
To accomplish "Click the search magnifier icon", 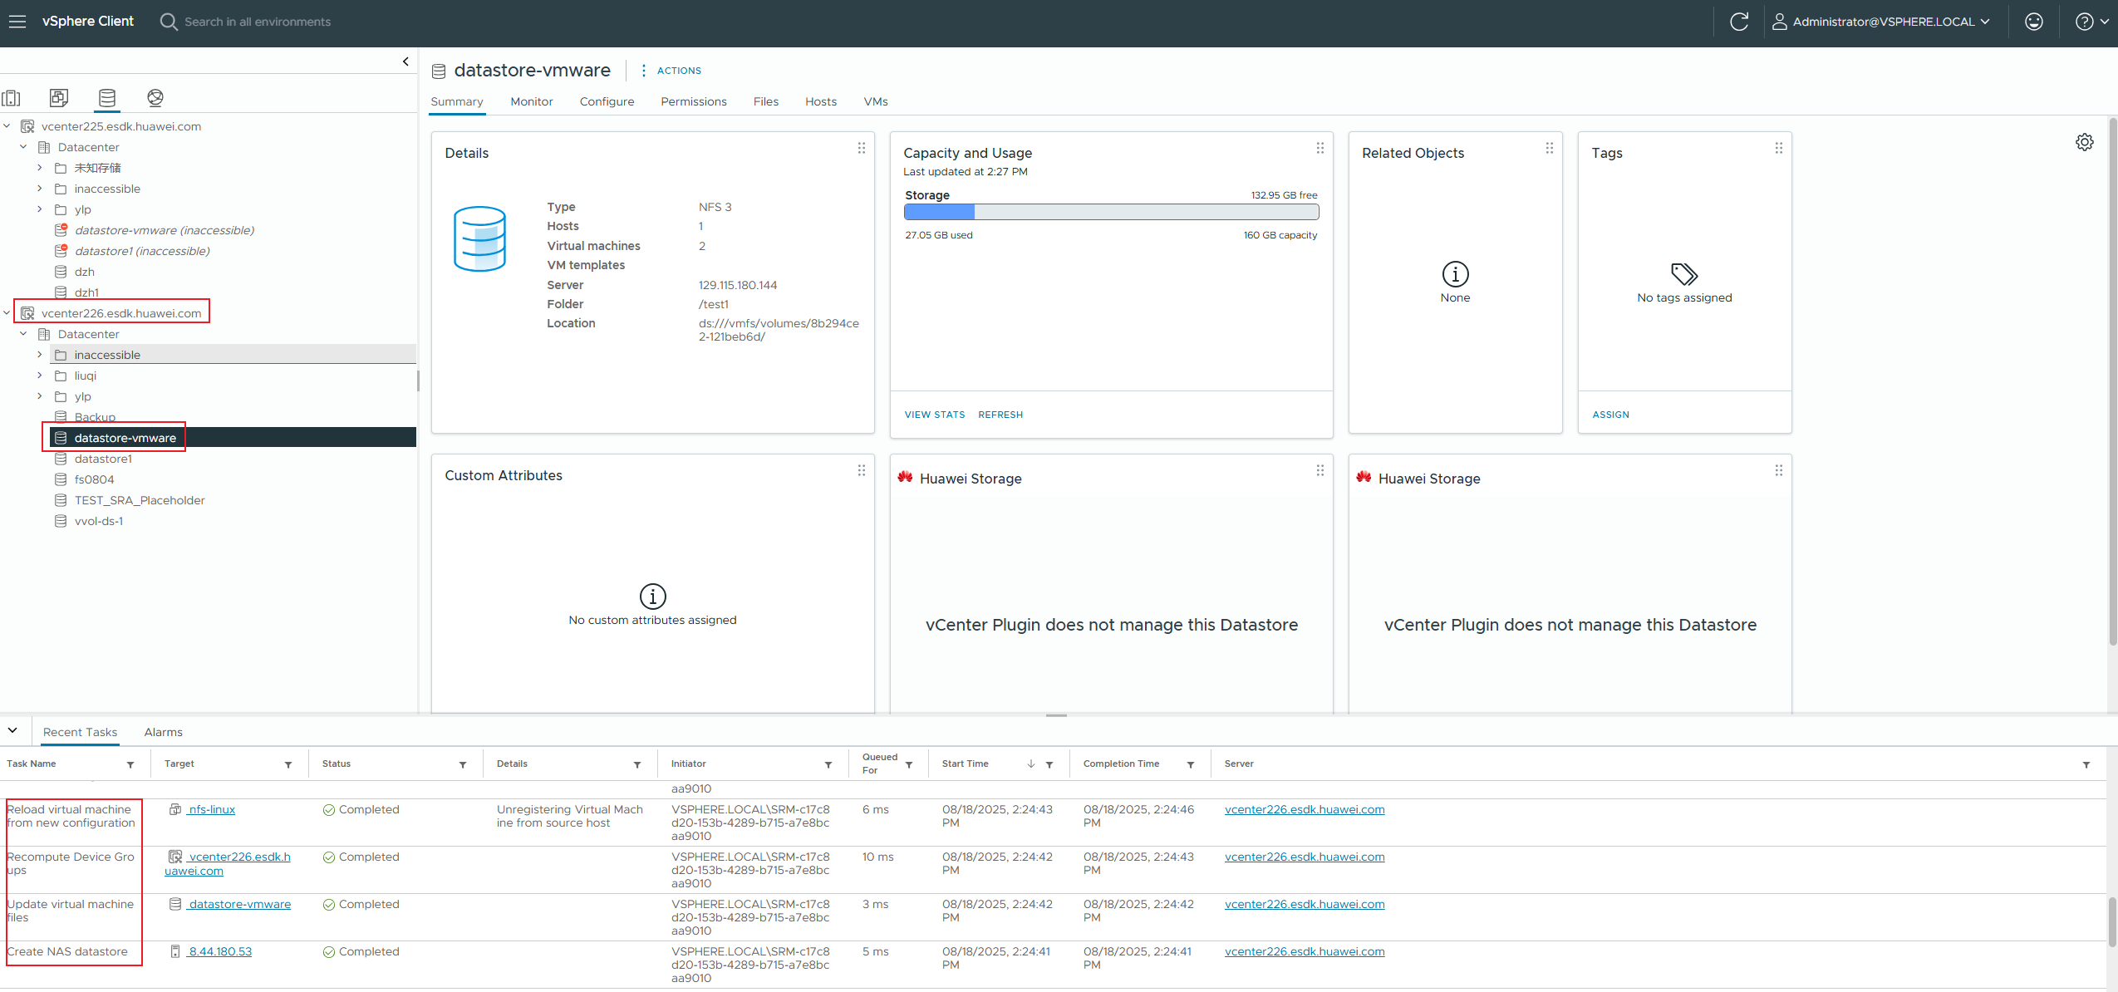I will (169, 22).
